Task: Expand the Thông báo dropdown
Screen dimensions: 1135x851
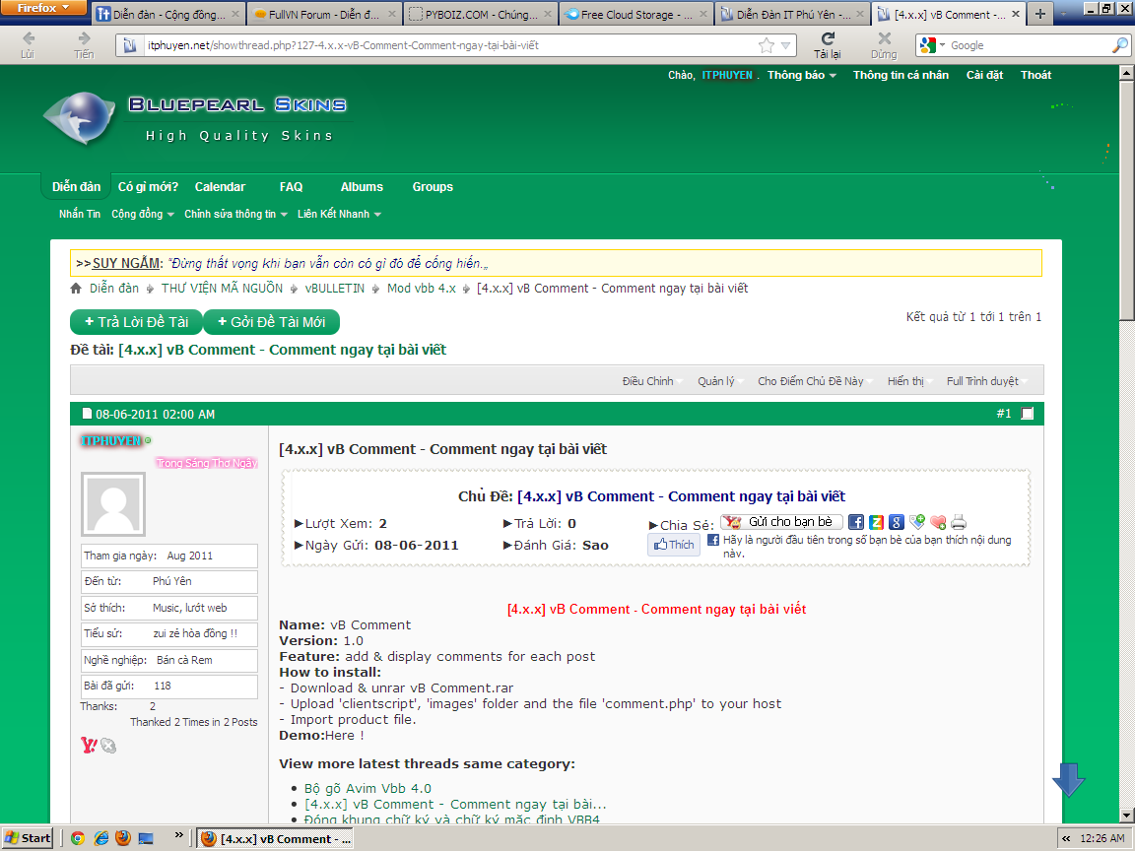Action: [x=801, y=75]
